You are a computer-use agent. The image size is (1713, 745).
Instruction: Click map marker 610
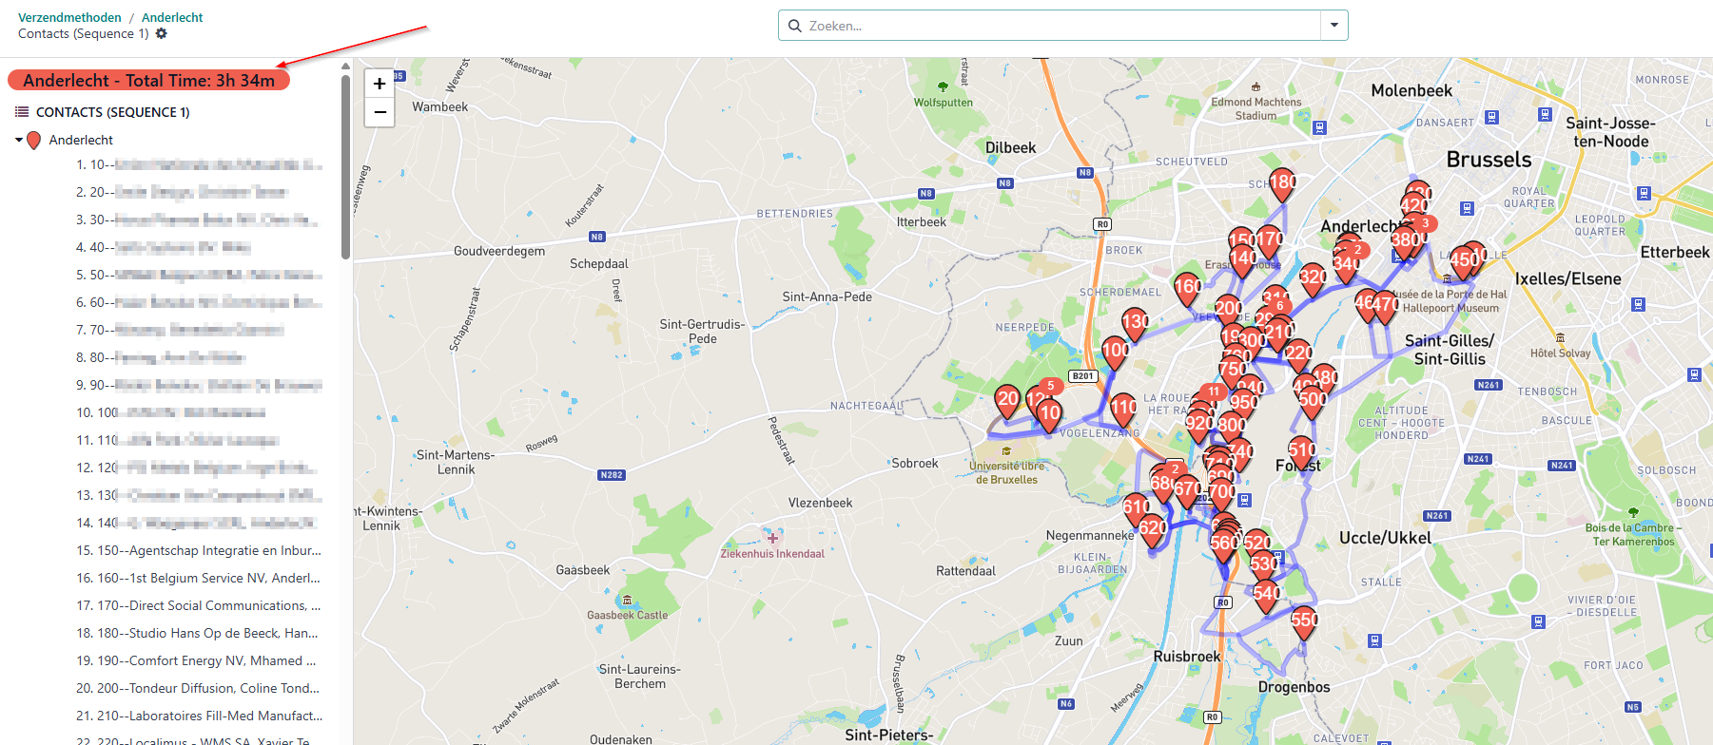click(x=1136, y=507)
